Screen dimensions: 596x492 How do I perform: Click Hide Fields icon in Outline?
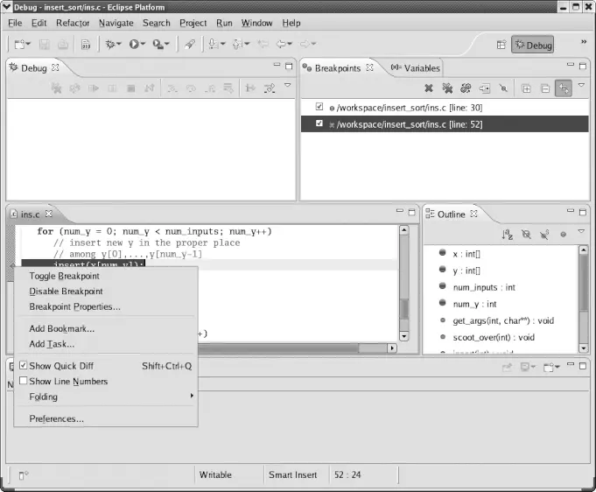point(526,235)
